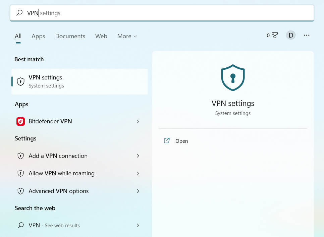The width and height of the screenshot is (324, 237).
Task: Open the three-dot options menu
Action: tap(307, 35)
